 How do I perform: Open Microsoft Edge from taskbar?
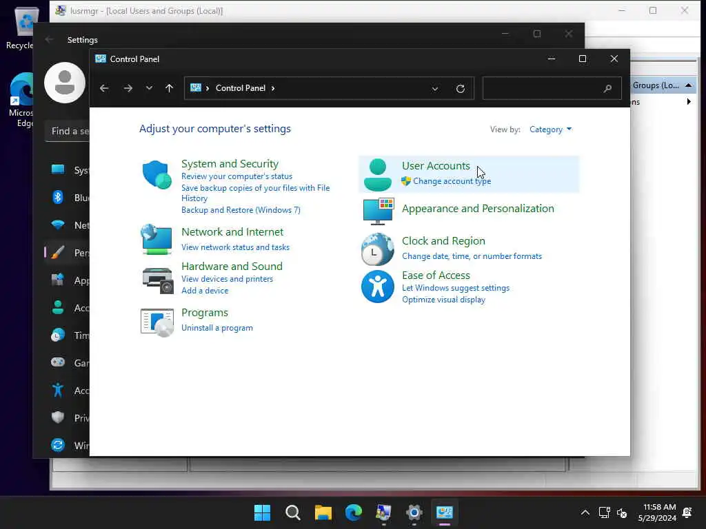(354, 512)
